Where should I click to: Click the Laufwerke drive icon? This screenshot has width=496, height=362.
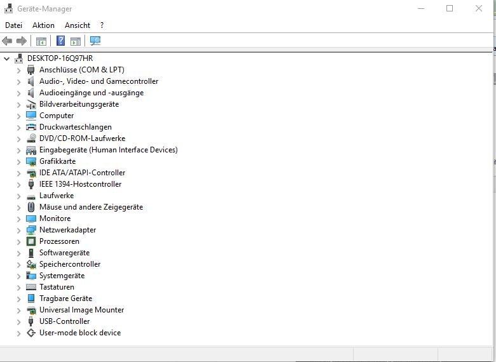tap(31, 197)
